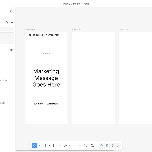
Task: Select the Text tool
Action: [x=75, y=145]
